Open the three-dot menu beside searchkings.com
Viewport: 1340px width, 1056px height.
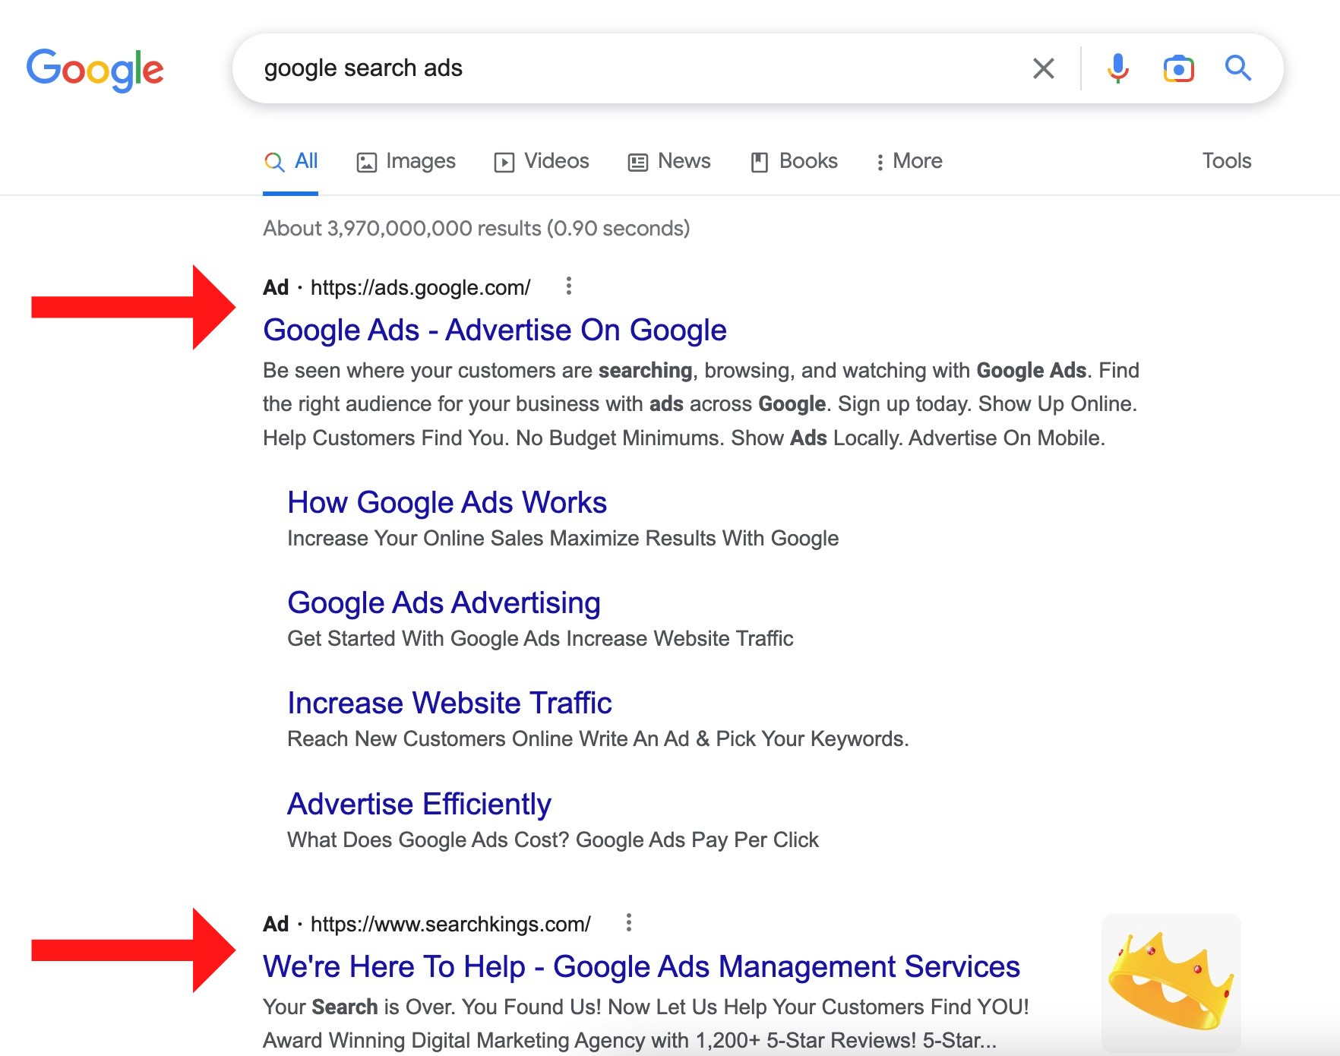[x=629, y=922]
